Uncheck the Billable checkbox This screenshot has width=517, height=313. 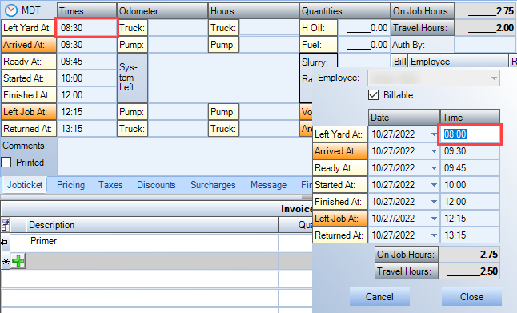point(373,95)
